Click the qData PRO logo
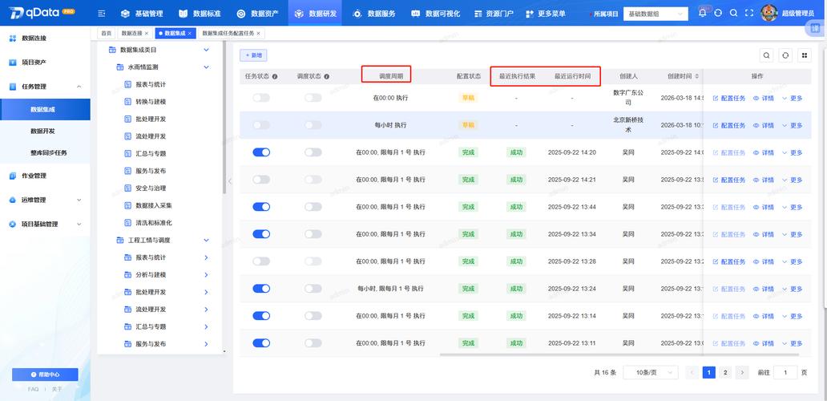The width and height of the screenshot is (827, 401). coord(42,13)
